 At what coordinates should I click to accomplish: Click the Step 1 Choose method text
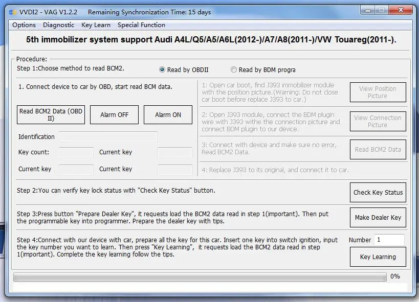pyautogui.click(x=71, y=68)
